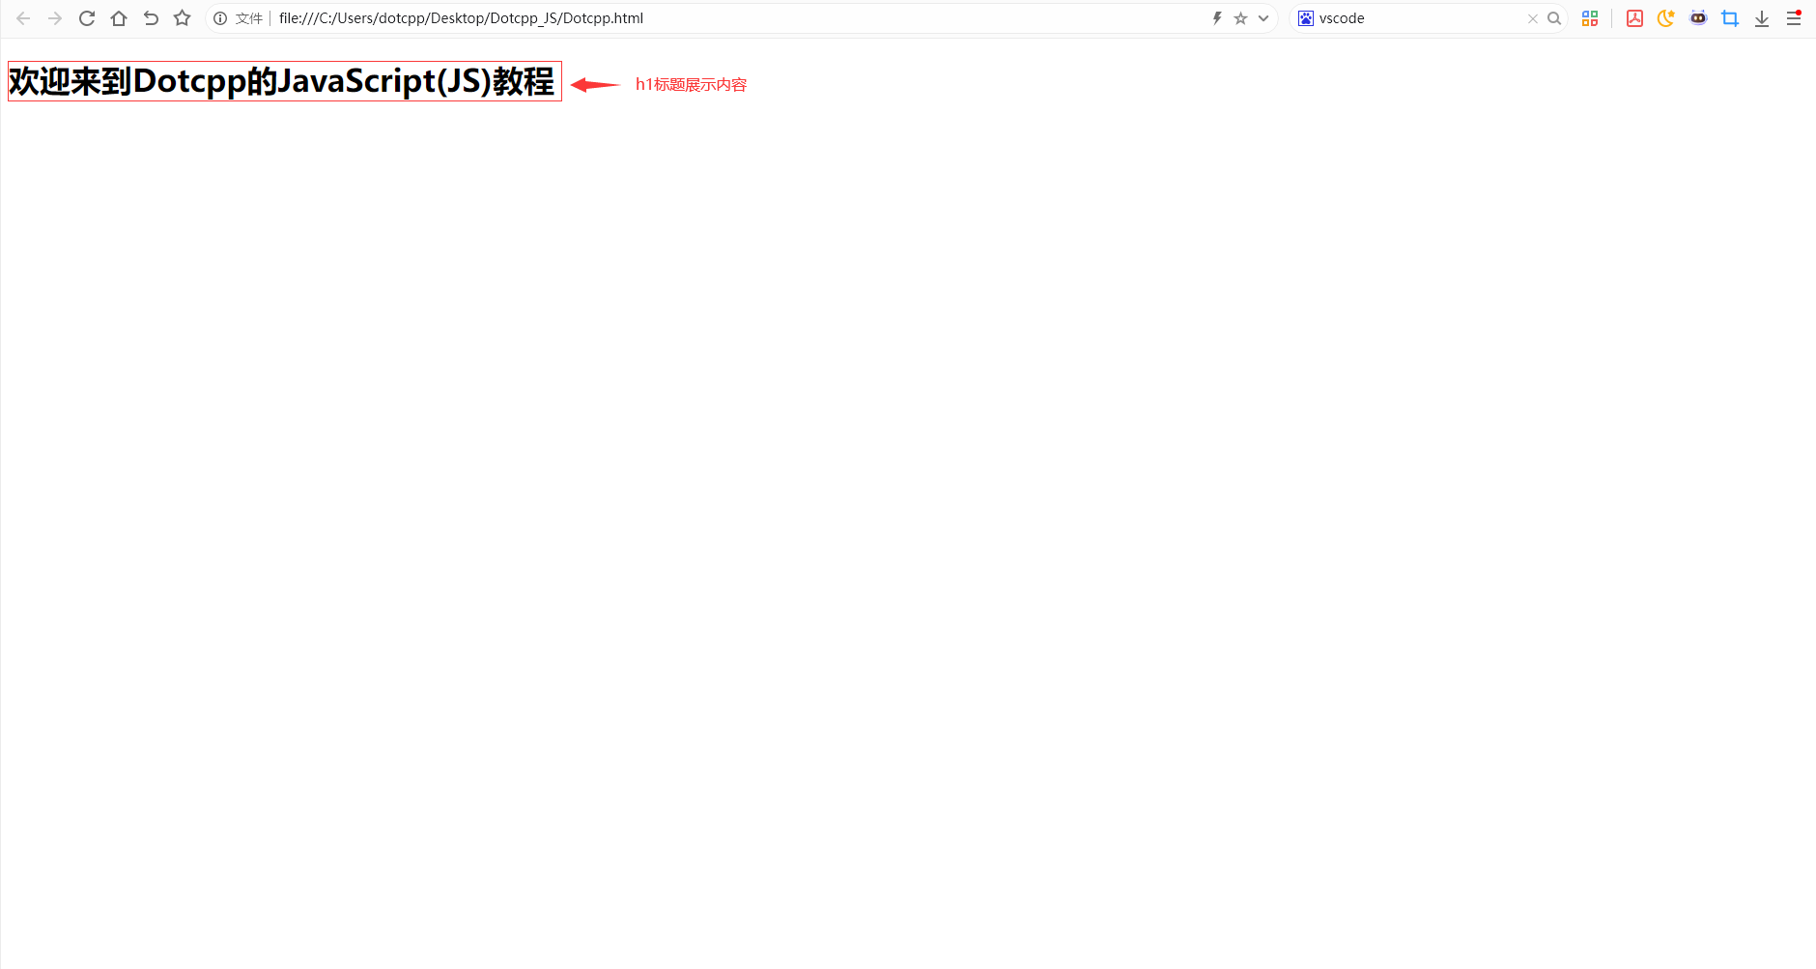Expand the address bar dropdown chevron
This screenshot has height=969, width=1816.
(1263, 18)
